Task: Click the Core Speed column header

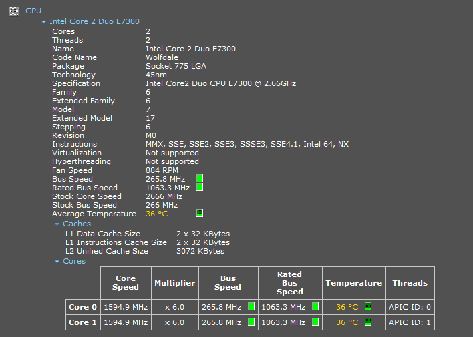Action: tap(126, 283)
